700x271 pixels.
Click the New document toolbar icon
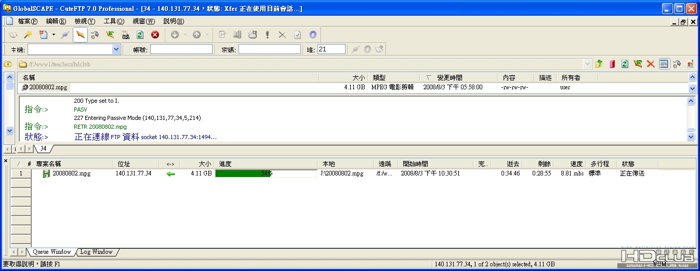click(44, 35)
